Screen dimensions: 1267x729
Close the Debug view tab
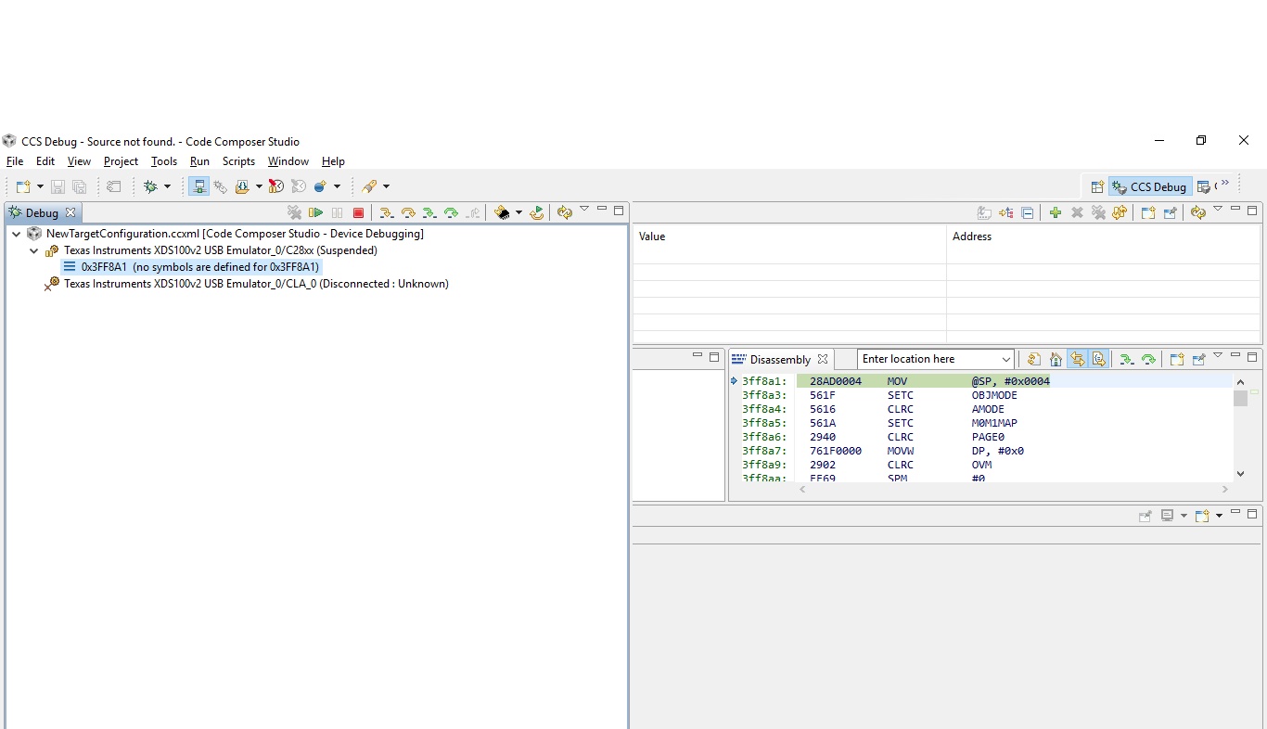tap(70, 212)
